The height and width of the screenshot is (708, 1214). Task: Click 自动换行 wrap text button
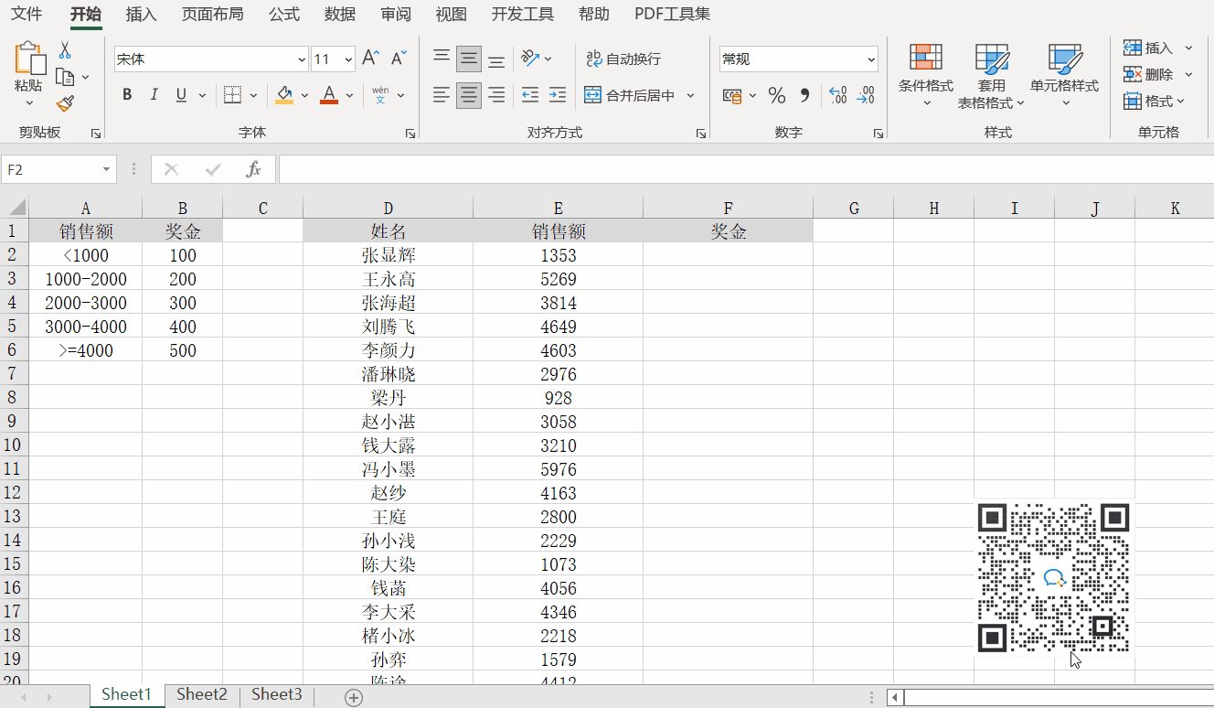click(623, 59)
